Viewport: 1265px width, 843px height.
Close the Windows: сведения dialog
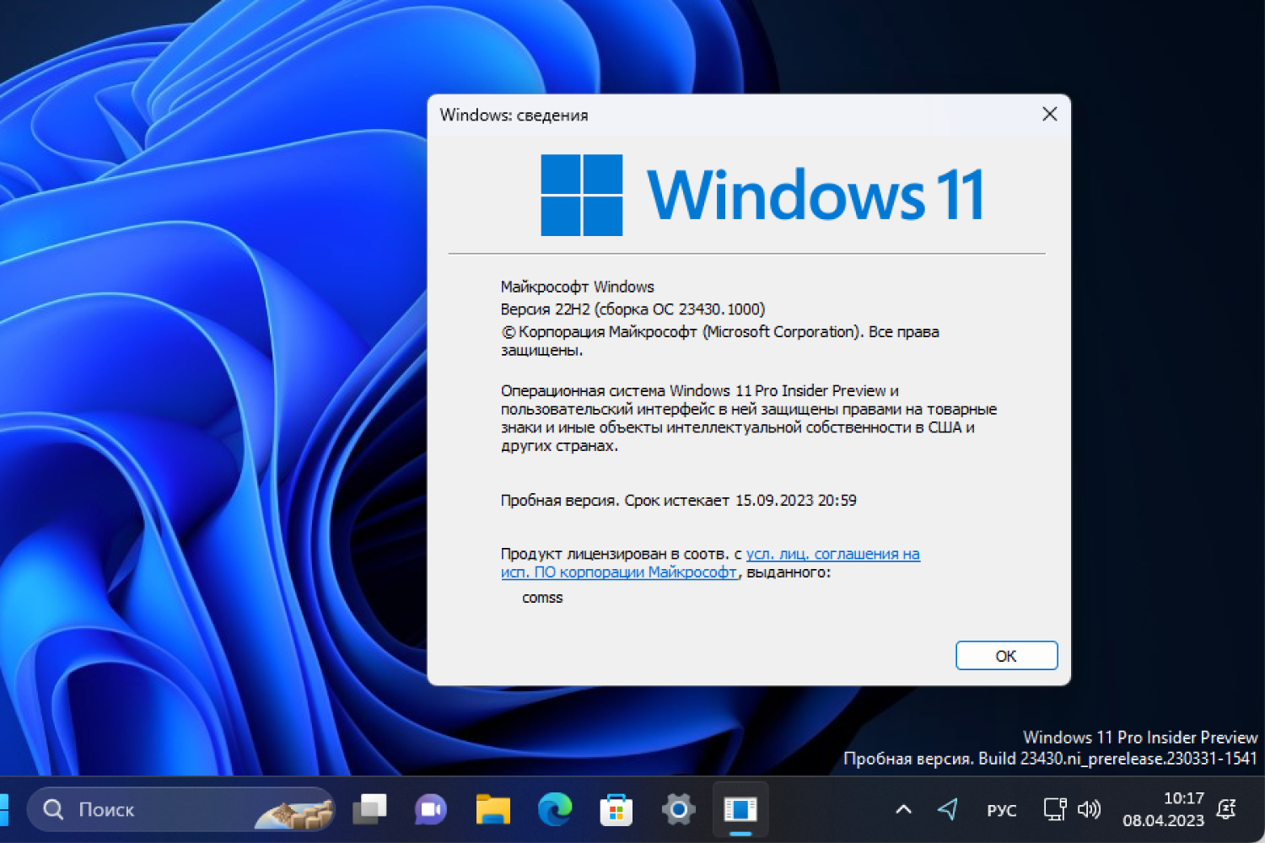tap(1049, 114)
